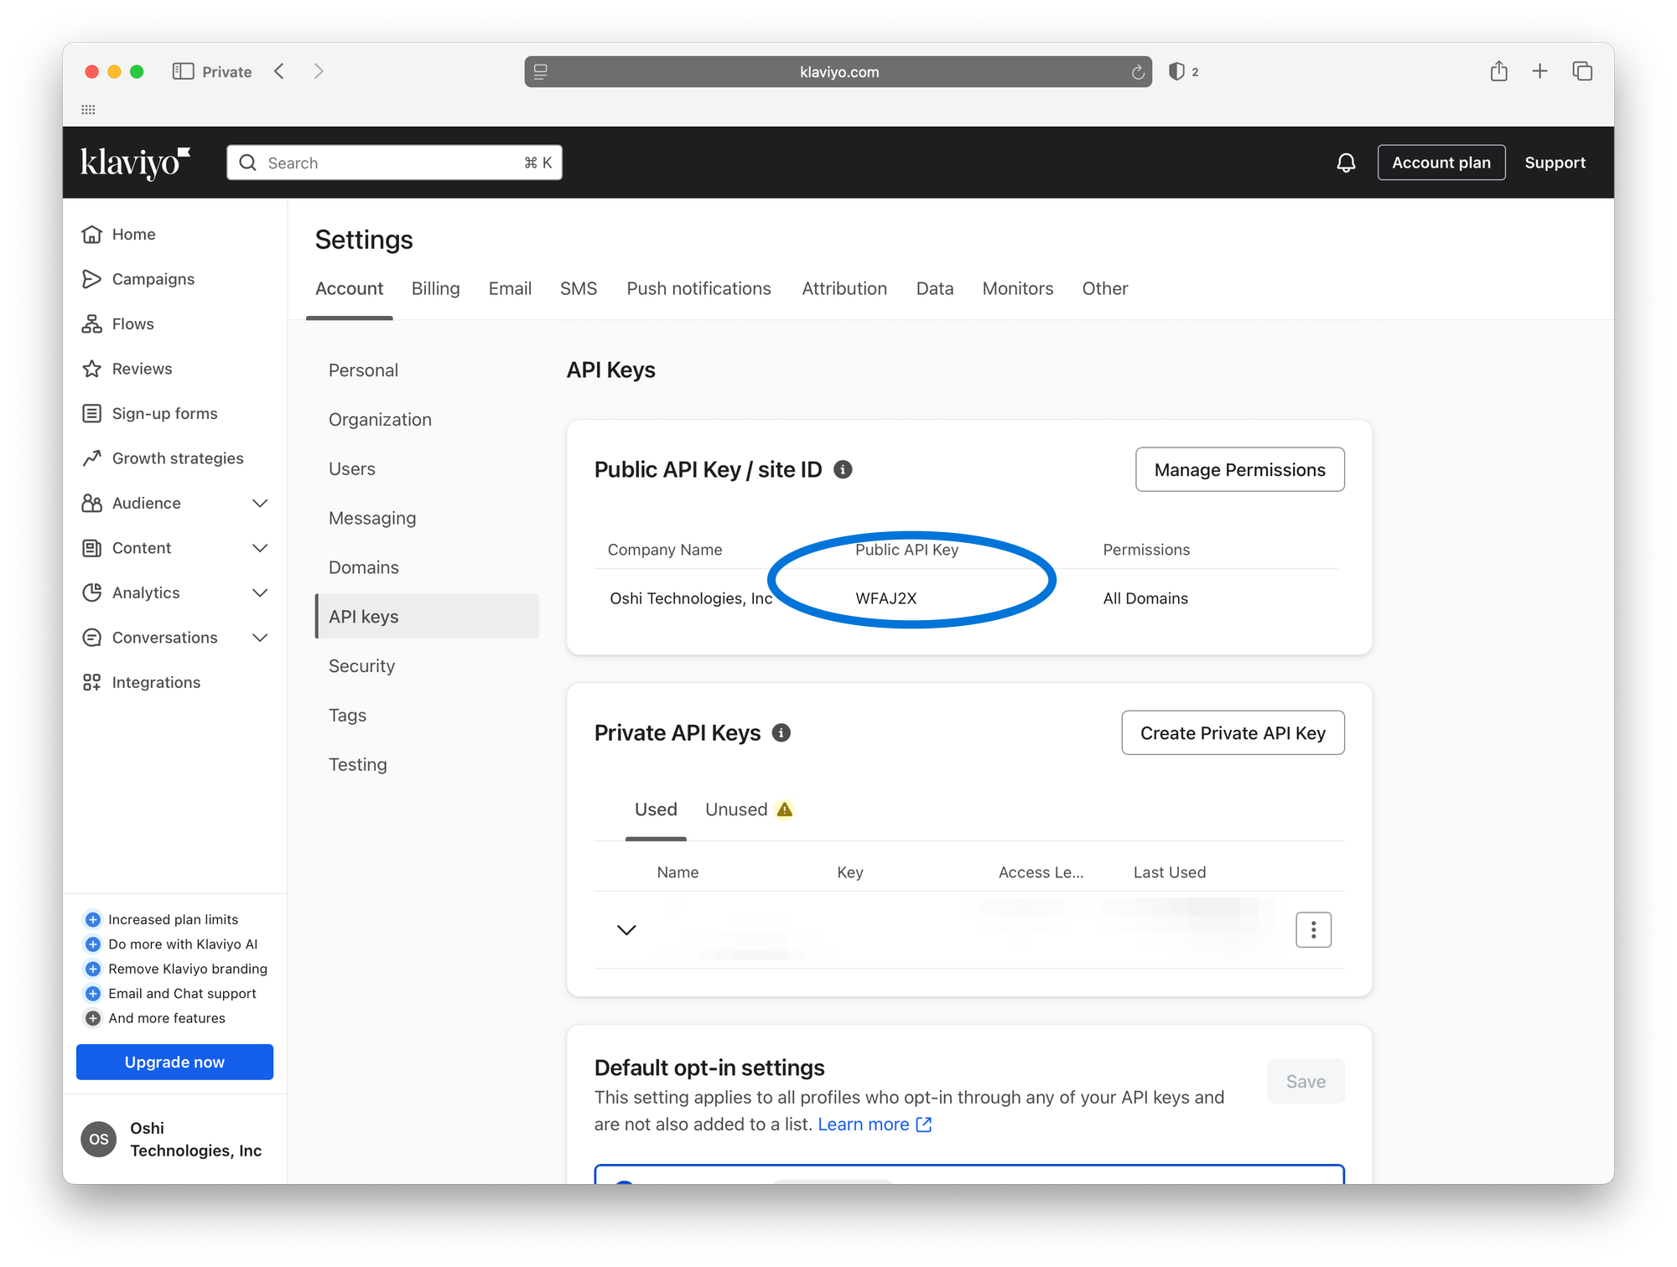
Task: Select Tags in settings menu
Action: 347,716
